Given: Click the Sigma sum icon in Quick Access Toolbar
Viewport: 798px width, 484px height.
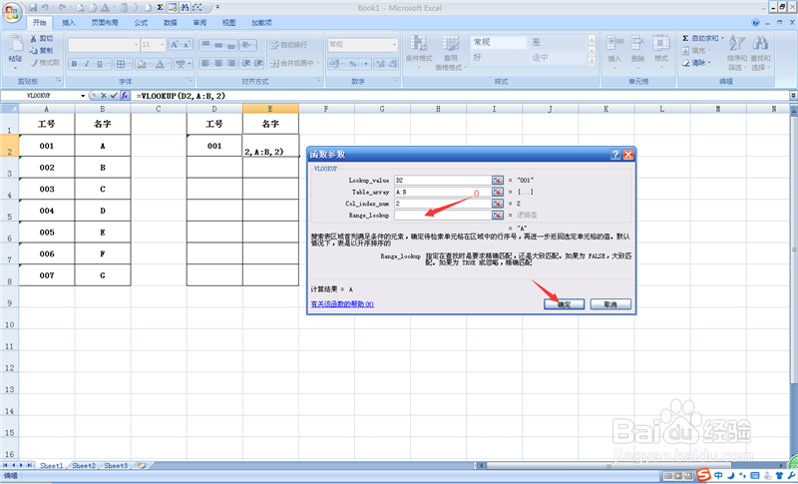Looking at the screenshot, I should click(160, 8).
